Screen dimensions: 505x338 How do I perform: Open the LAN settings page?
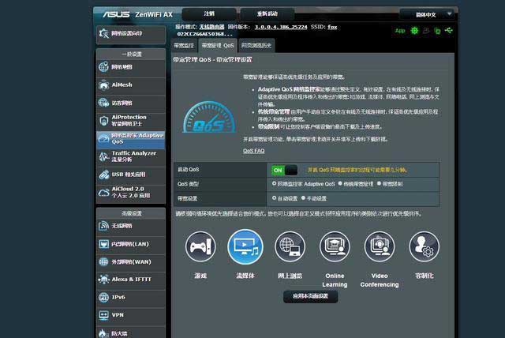point(131,244)
